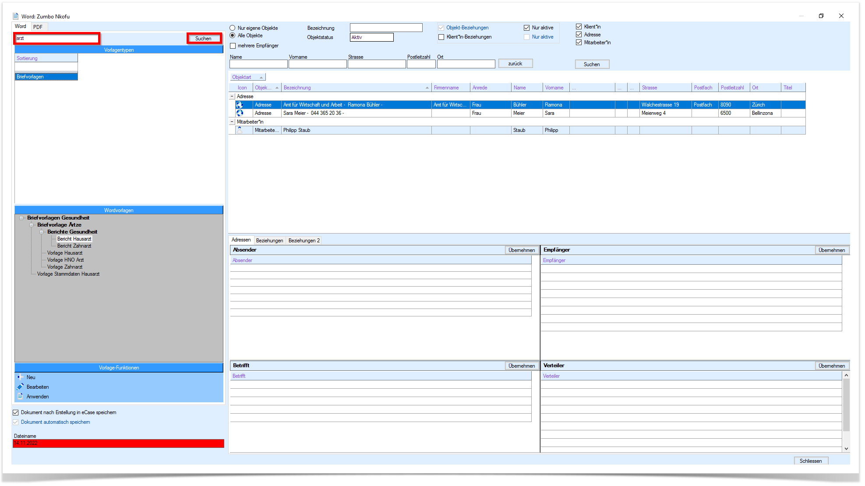Open the Beziehungen tab
The height and width of the screenshot is (486, 865).
point(269,241)
